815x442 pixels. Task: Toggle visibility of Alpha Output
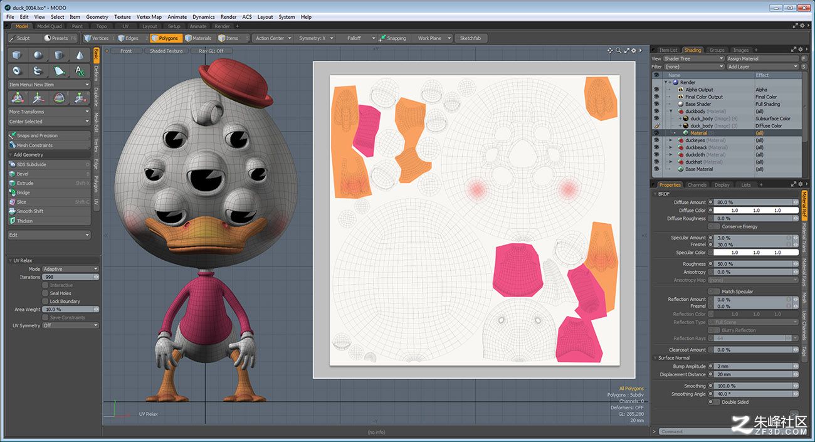[656, 90]
